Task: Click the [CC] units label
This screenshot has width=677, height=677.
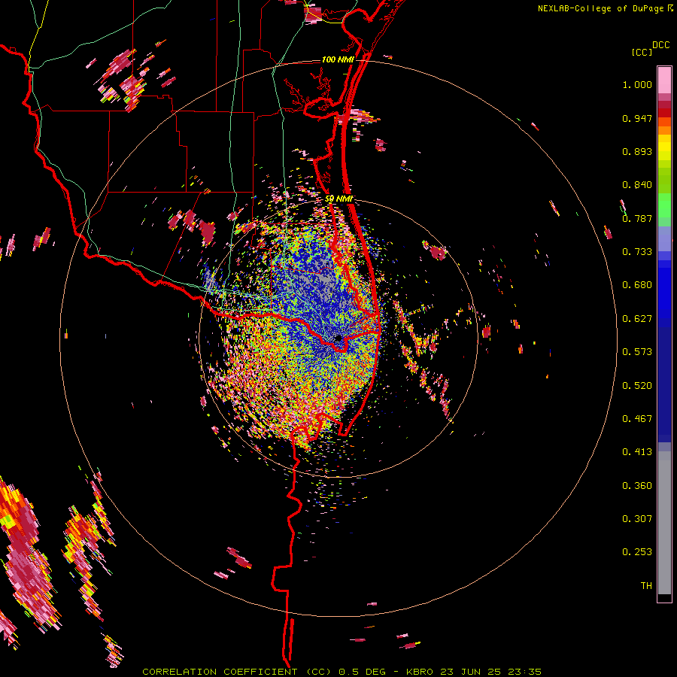Action: 642,52
